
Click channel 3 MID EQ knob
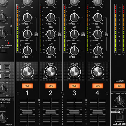[74, 34]
